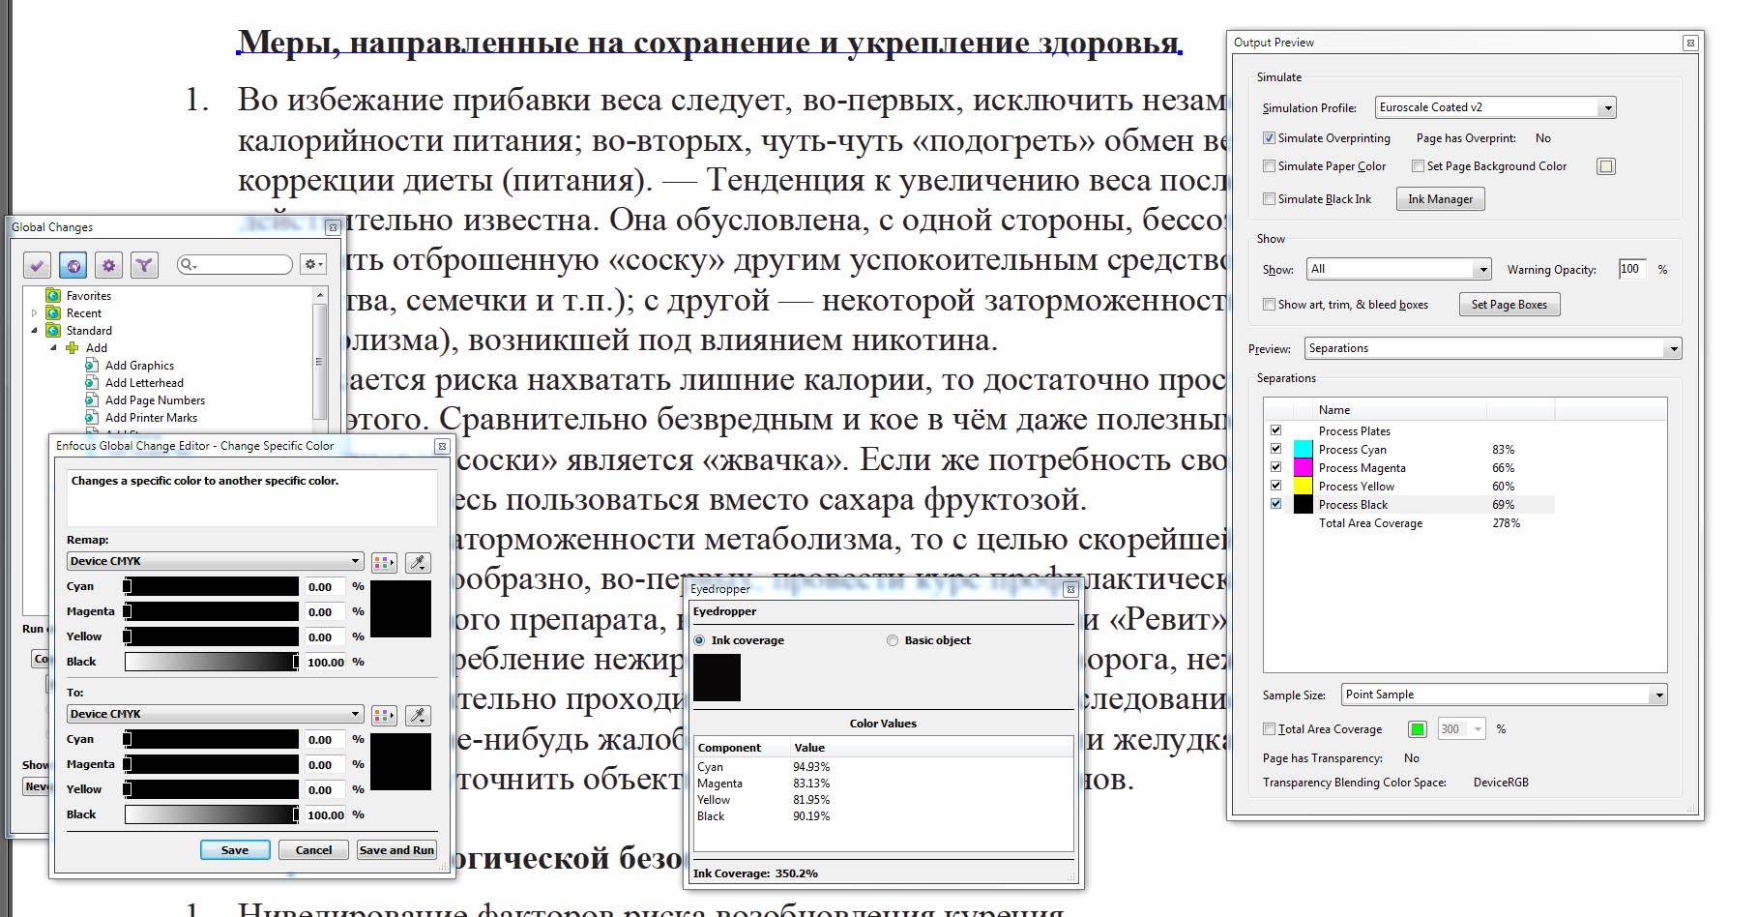The image size is (1758, 917).
Task: Click the Warning Opacity value field
Action: tap(1632, 269)
